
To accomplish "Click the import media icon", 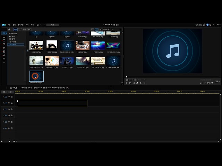I will coord(9,29).
